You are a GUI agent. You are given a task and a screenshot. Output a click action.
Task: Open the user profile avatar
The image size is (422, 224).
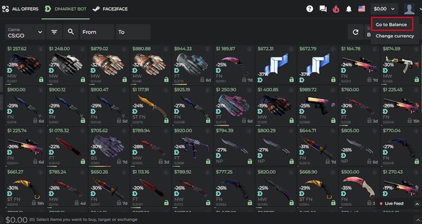409,9
